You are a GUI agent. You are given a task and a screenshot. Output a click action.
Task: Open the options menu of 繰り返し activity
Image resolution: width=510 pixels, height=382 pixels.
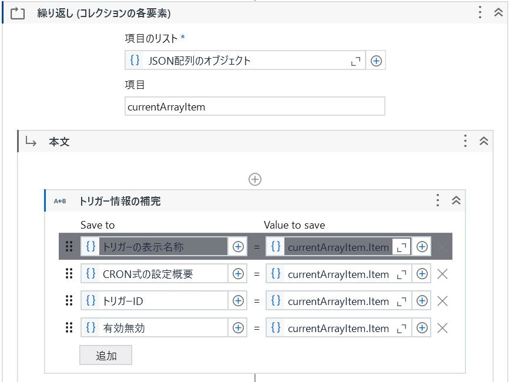click(480, 11)
